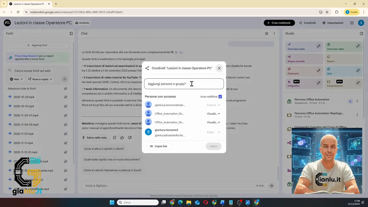Screen dimensions: 368x207
Task: Click the Copia link button
Action: point(158,146)
